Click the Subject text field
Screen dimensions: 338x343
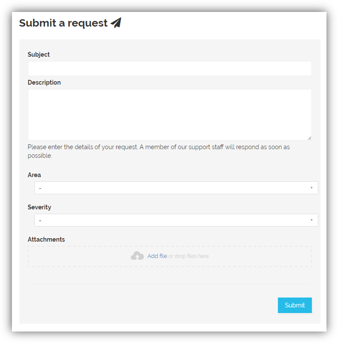169,68
